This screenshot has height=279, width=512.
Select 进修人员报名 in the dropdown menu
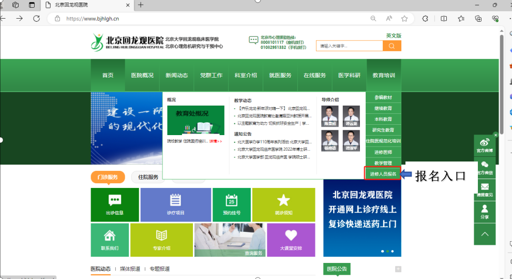point(383,174)
